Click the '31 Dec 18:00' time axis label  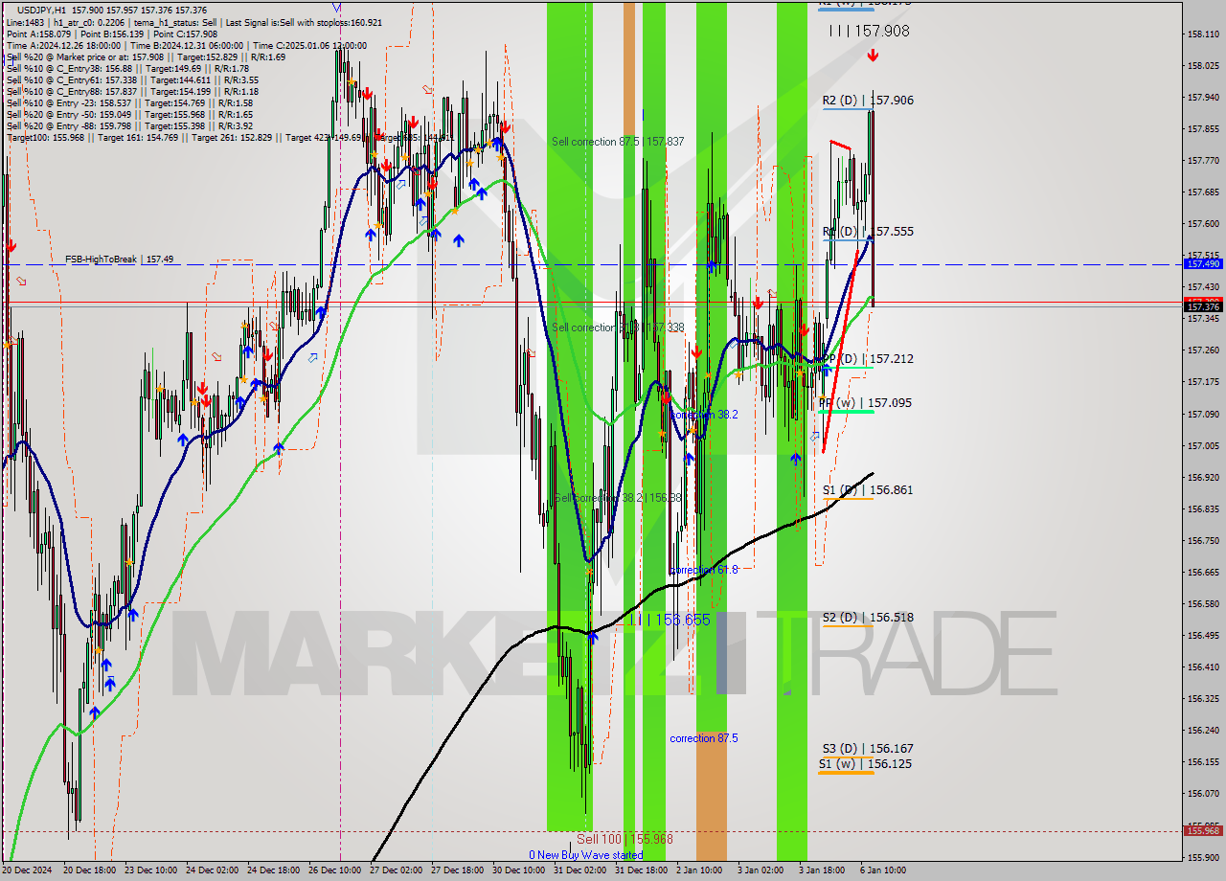pos(642,870)
